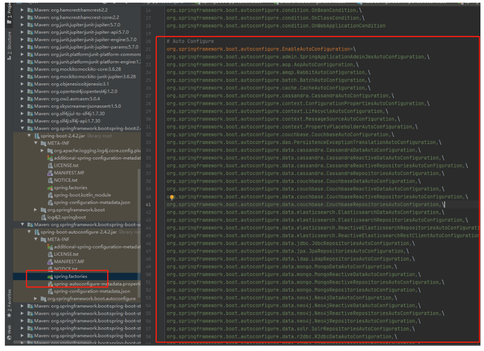Collapse the spring-boot-autoconfigure-2.4.2.jar library root
This screenshot has height=351, width=484.
tap(29, 232)
